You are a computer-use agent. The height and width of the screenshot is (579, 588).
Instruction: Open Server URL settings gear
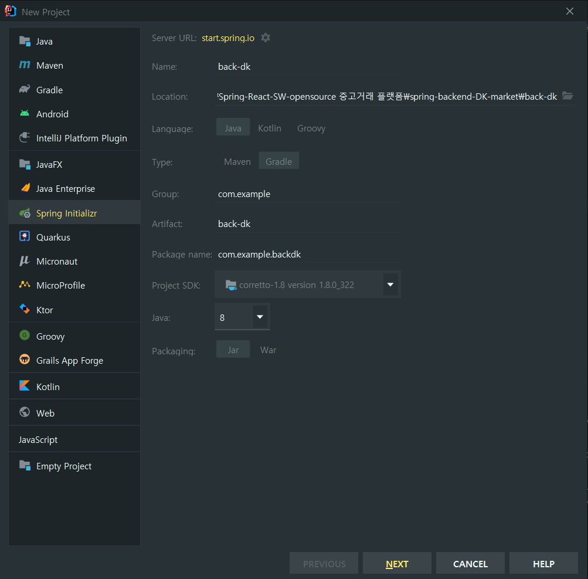point(266,38)
